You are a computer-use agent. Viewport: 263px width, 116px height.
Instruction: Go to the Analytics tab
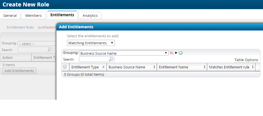click(90, 15)
